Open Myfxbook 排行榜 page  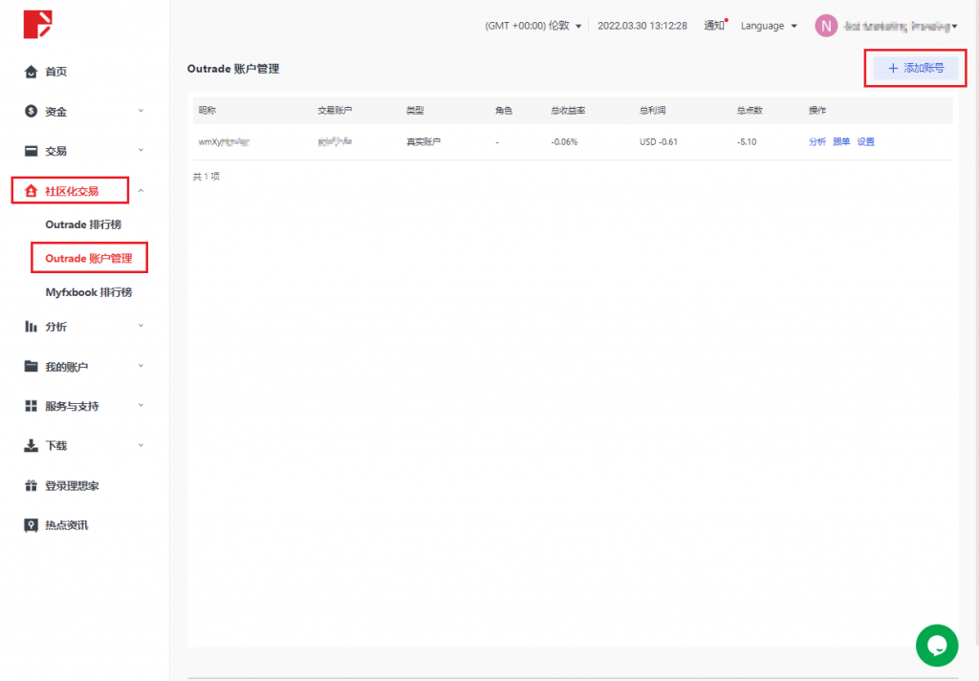[88, 292]
